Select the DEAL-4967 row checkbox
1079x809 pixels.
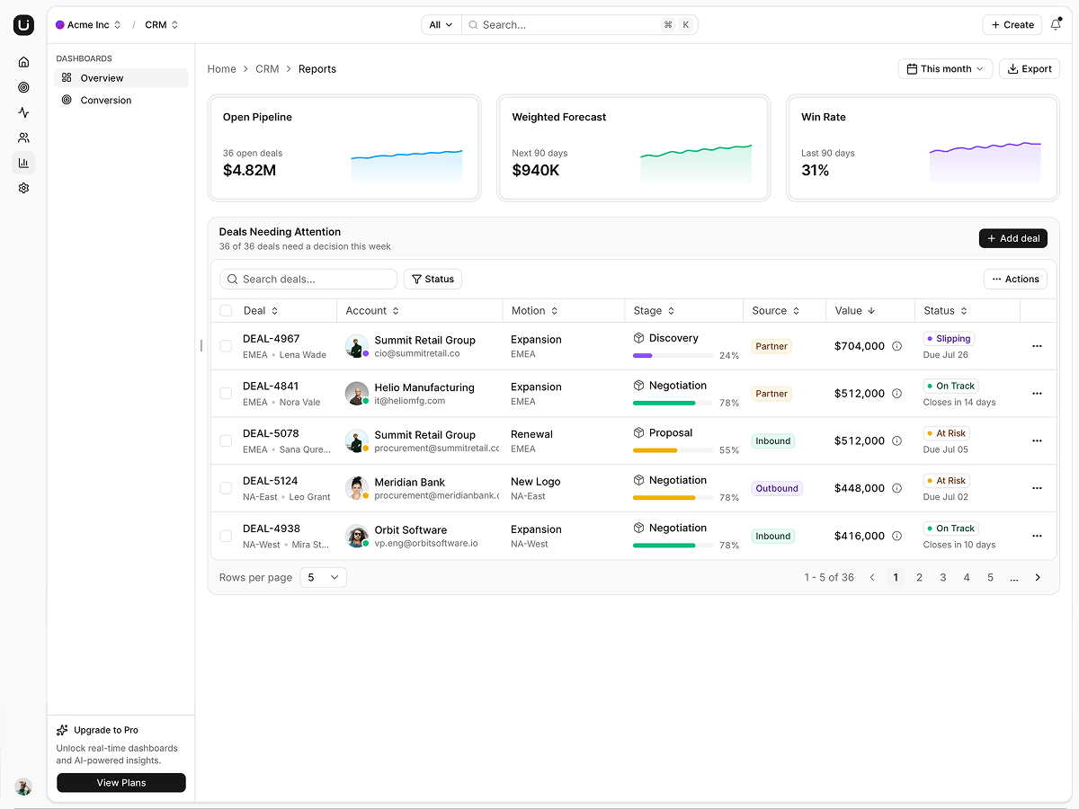226,346
